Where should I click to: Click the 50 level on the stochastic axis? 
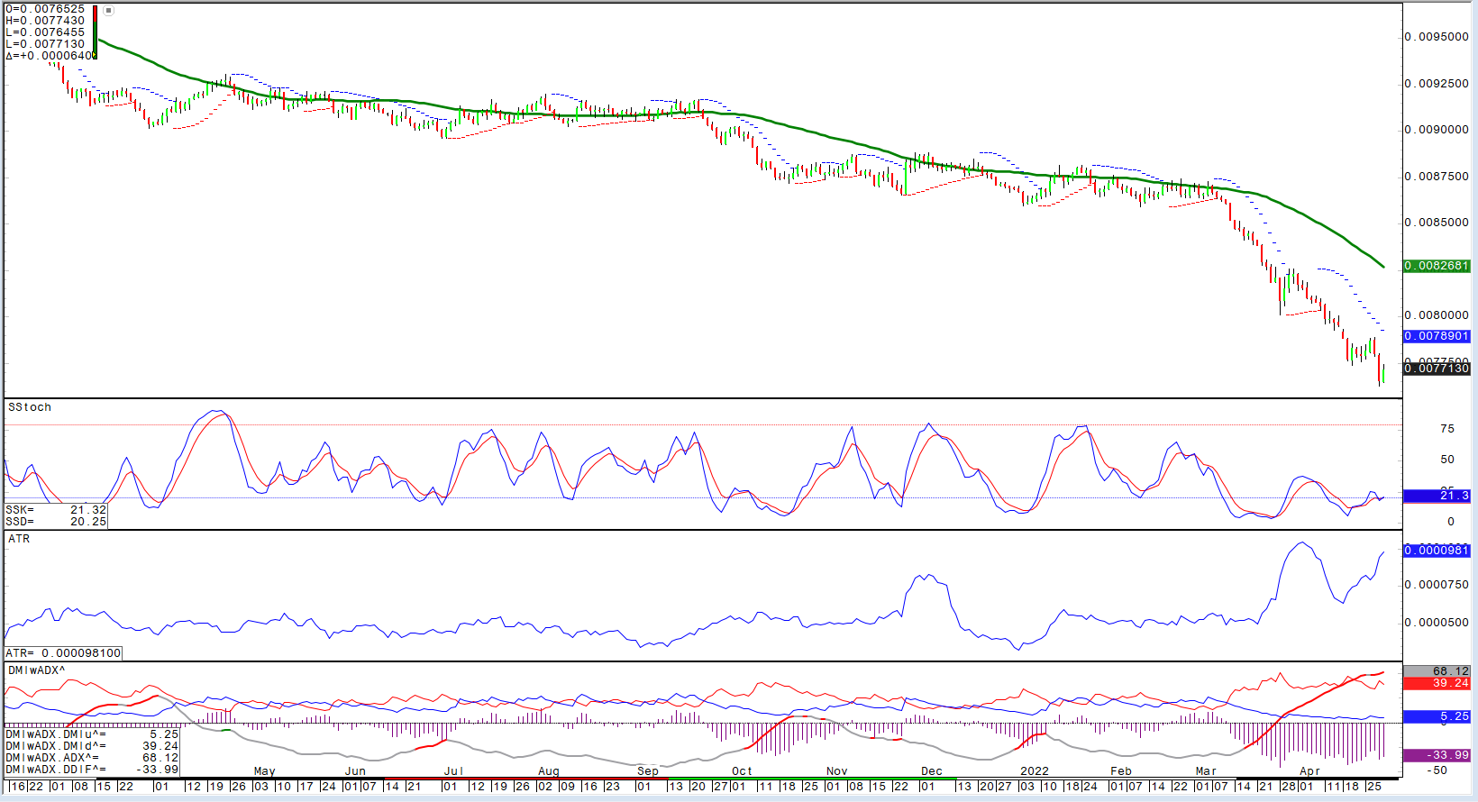(x=1447, y=460)
